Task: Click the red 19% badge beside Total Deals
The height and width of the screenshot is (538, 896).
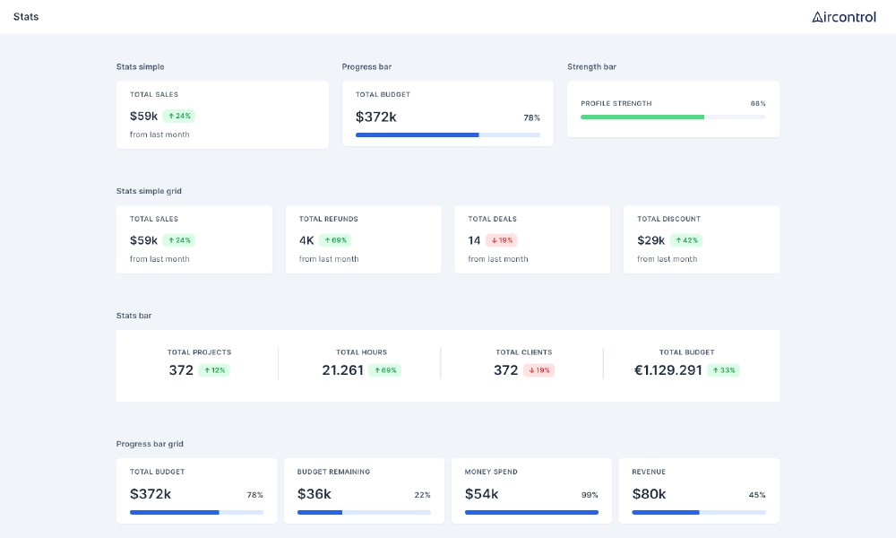Action: pyautogui.click(x=502, y=240)
